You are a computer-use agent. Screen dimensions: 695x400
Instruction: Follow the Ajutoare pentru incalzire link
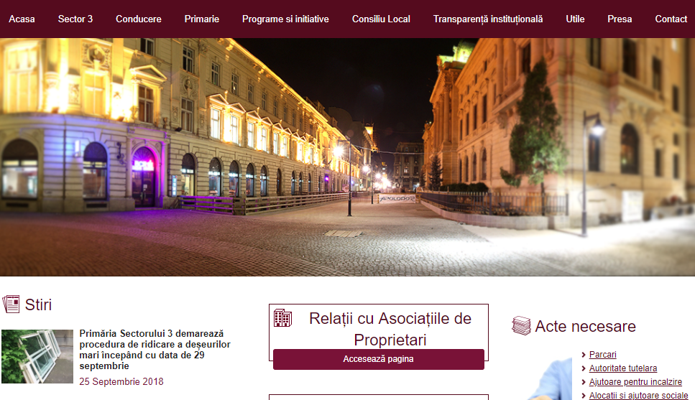pyautogui.click(x=635, y=382)
